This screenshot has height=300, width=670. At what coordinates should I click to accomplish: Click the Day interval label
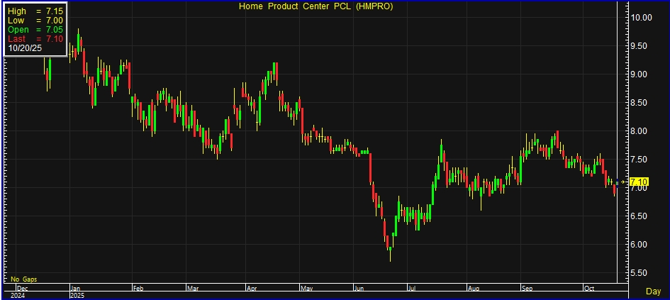pyautogui.click(x=653, y=291)
